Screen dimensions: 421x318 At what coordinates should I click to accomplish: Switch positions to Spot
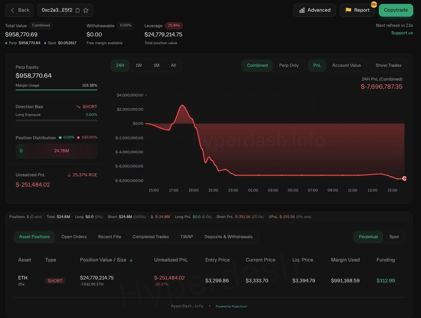(x=394, y=237)
